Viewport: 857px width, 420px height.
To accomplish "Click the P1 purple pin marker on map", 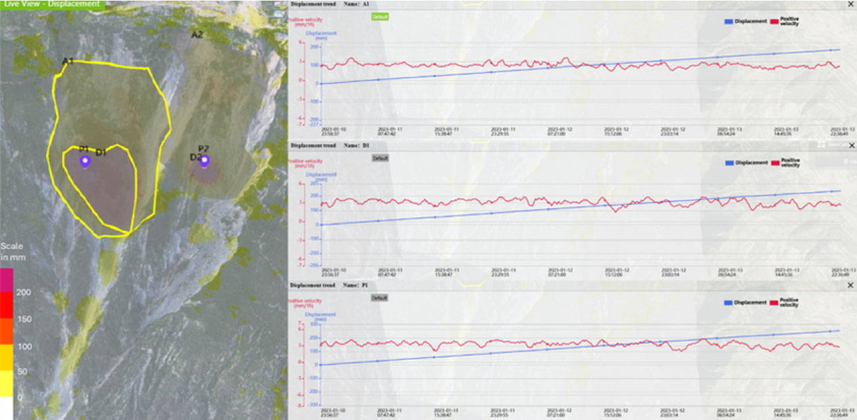I will [x=84, y=160].
